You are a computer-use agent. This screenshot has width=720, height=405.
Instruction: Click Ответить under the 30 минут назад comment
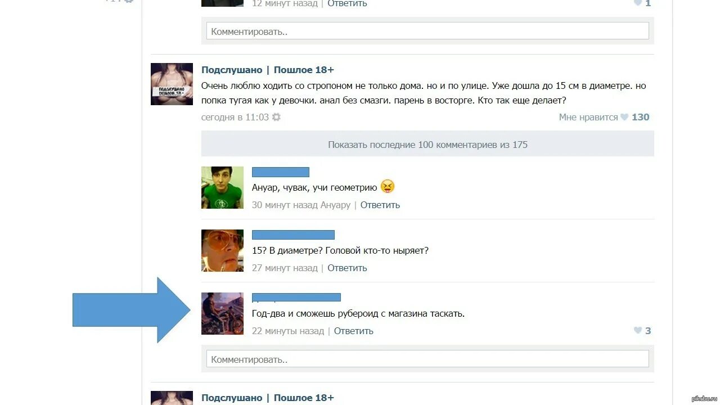380,205
